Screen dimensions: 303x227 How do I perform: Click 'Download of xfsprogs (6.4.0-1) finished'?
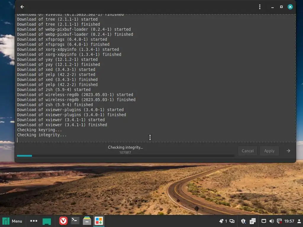point(63,44)
